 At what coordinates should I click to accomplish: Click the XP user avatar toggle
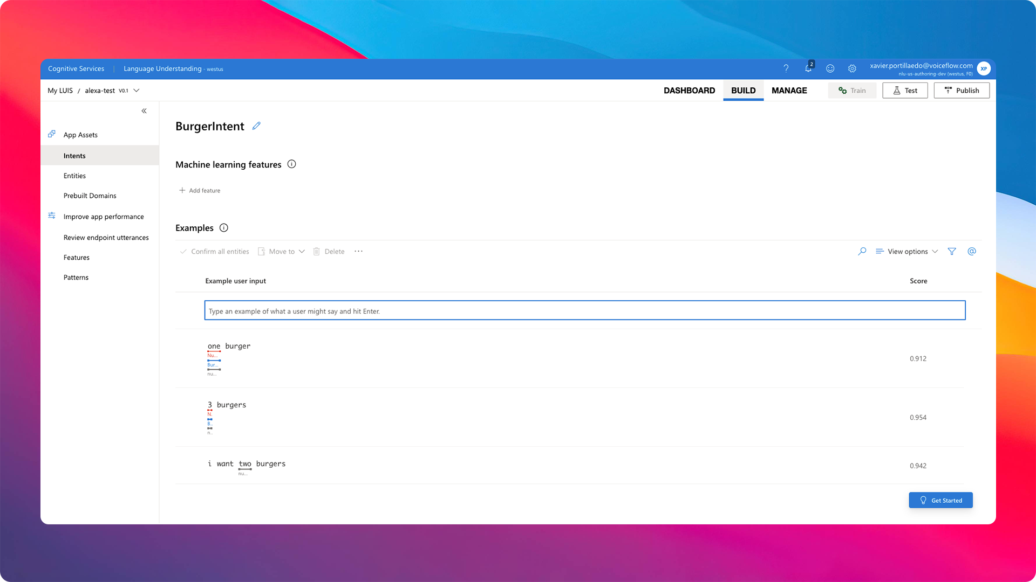(x=984, y=68)
